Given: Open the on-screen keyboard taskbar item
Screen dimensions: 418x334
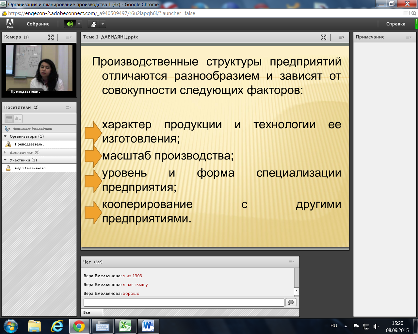Looking at the screenshot, I should click(x=103, y=326).
